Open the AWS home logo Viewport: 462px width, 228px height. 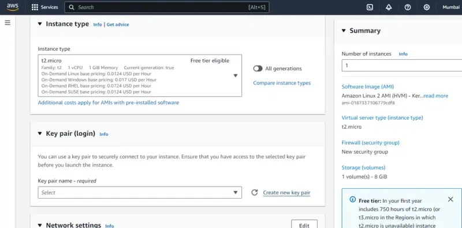[x=13, y=7]
